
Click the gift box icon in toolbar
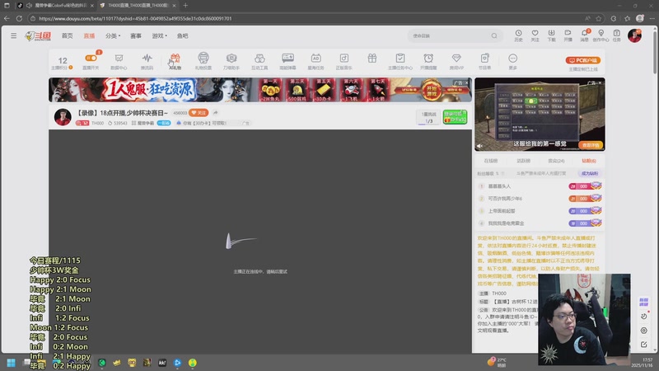pos(372,59)
